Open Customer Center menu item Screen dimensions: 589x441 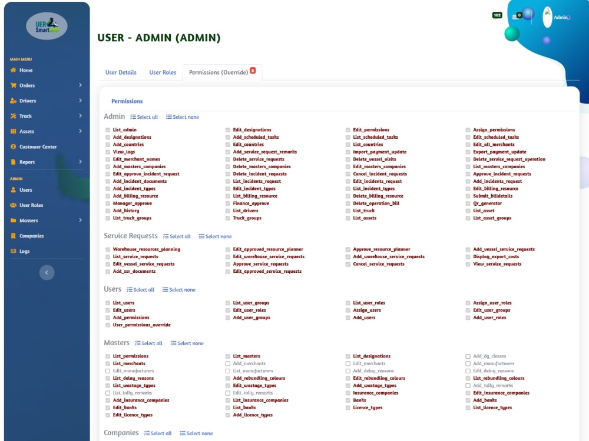(x=38, y=146)
